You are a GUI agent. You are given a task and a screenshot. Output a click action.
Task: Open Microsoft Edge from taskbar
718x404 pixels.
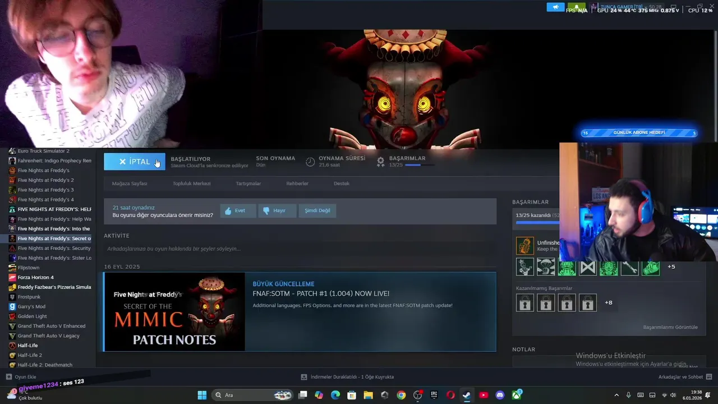(x=335, y=395)
